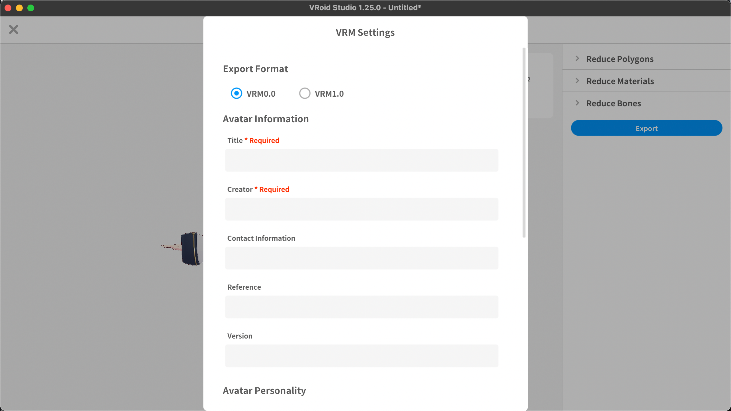Viewport: 731px width, 411px height.
Task: Click the green macOS fullscreen button
Action: tap(31, 8)
